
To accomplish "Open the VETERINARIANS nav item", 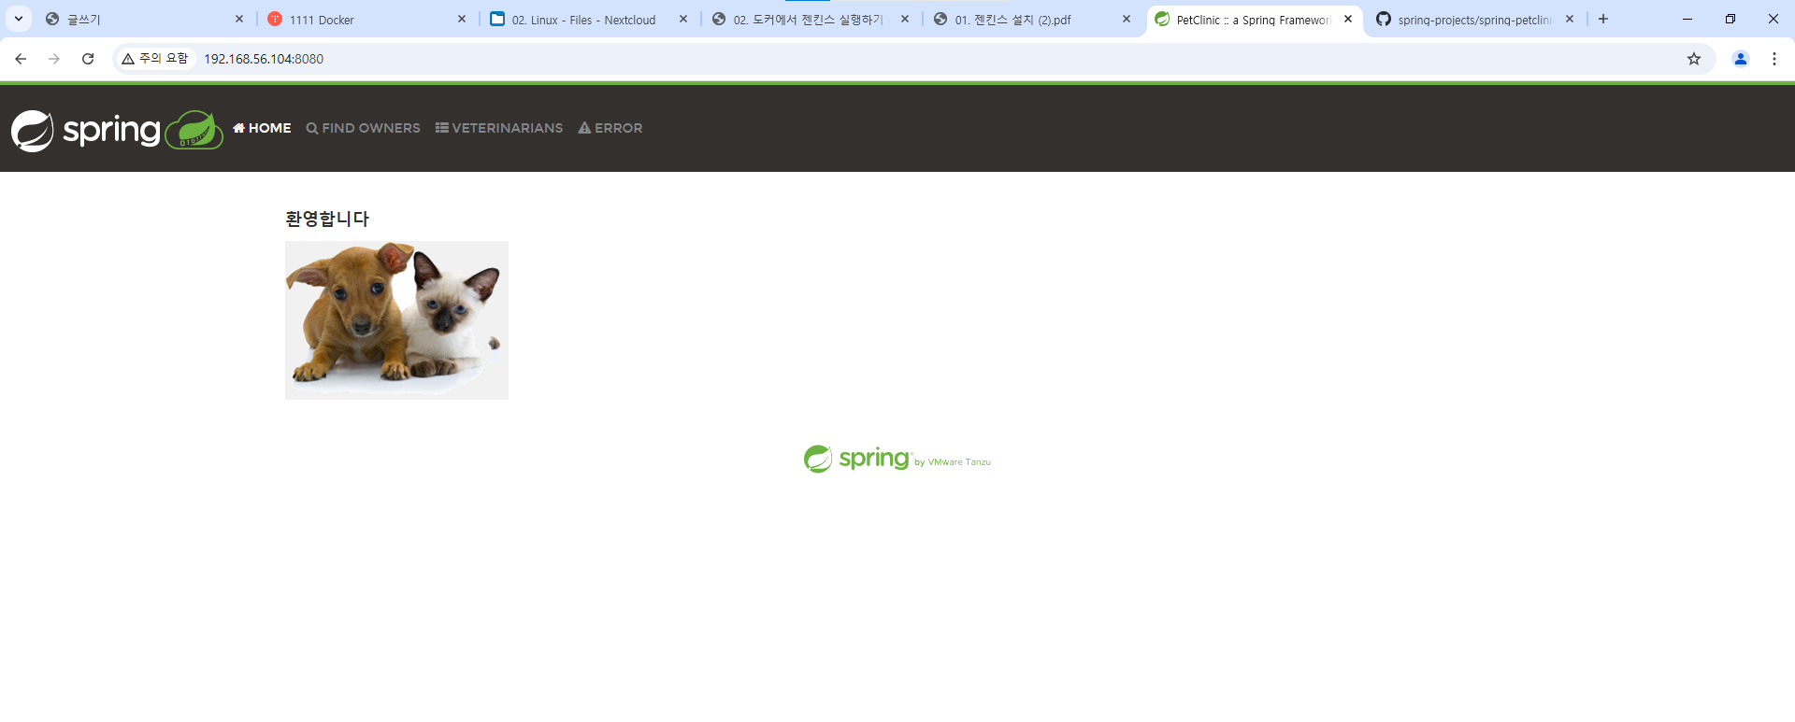I will [499, 128].
